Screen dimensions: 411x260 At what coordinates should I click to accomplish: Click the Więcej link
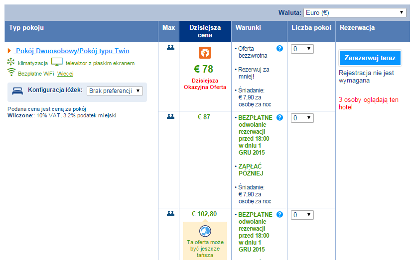[x=65, y=74]
